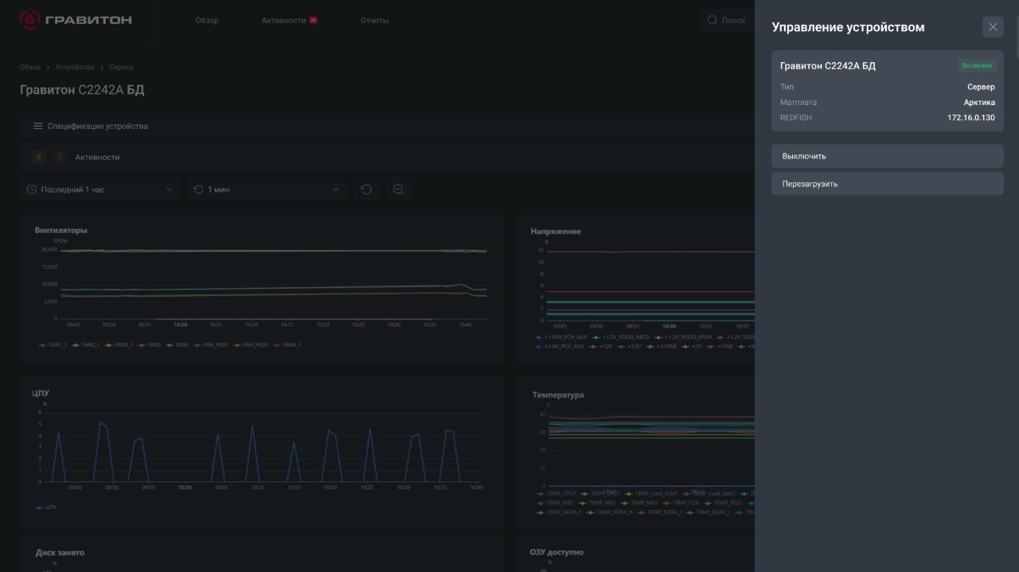Toggle FAN2_1 series in fans legend
The width and height of the screenshot is (1019, 572).
pos(86,345)
